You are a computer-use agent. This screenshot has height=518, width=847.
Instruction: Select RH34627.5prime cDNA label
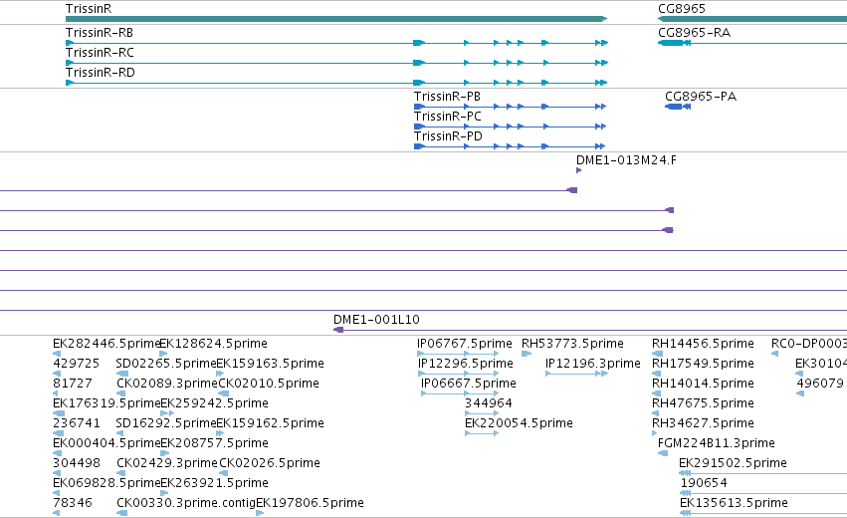[x=703, y=423]
